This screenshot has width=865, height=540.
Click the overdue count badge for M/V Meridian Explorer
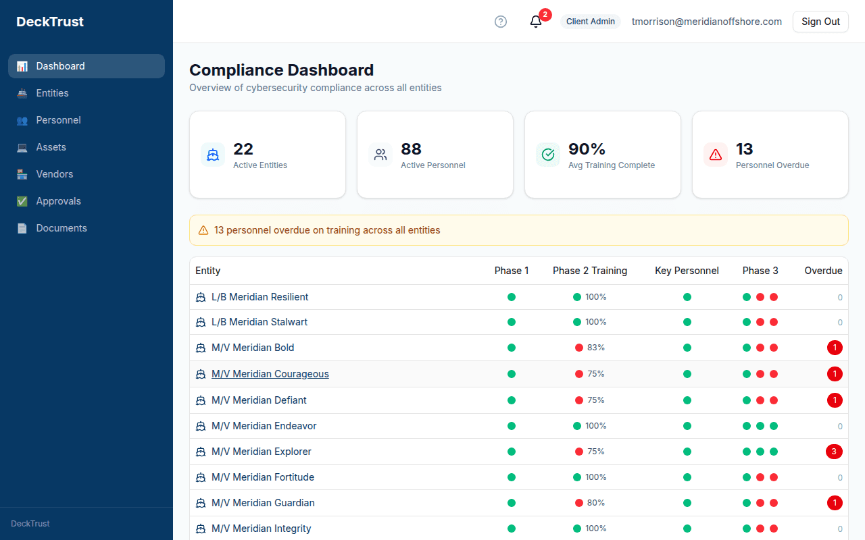click(835, 451)
